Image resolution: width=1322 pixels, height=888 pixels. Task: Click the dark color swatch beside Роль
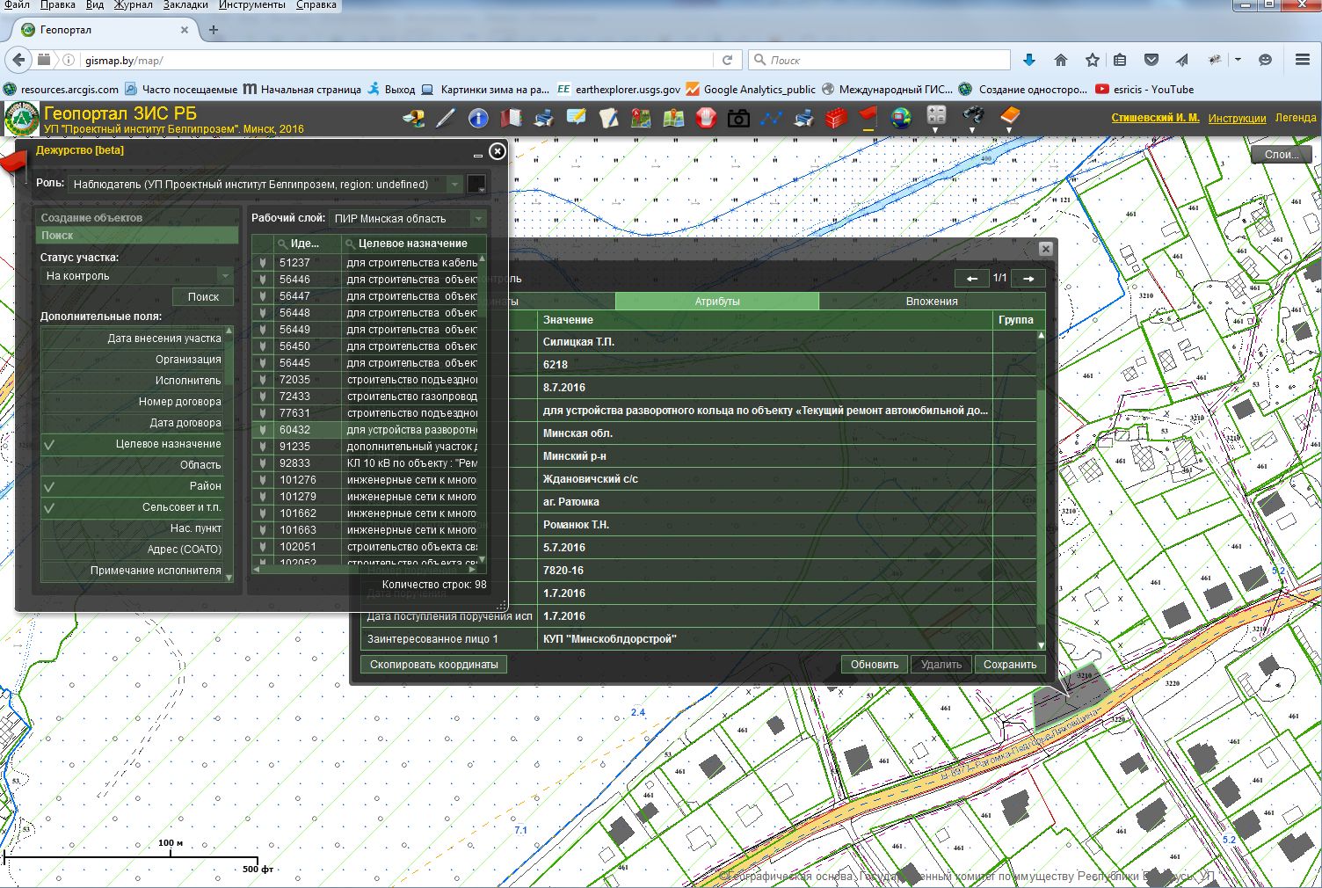pos(476,185)
